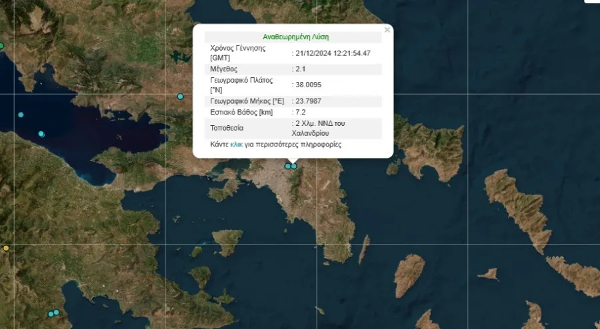Click the teal marker directly left of popup
The height and width of the screenshot is (329, 600).
pyautogui.click(x=180, y=97)
